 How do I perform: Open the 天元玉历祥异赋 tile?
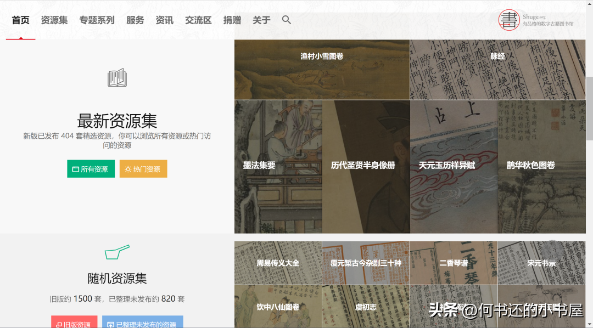coord(454,167)
